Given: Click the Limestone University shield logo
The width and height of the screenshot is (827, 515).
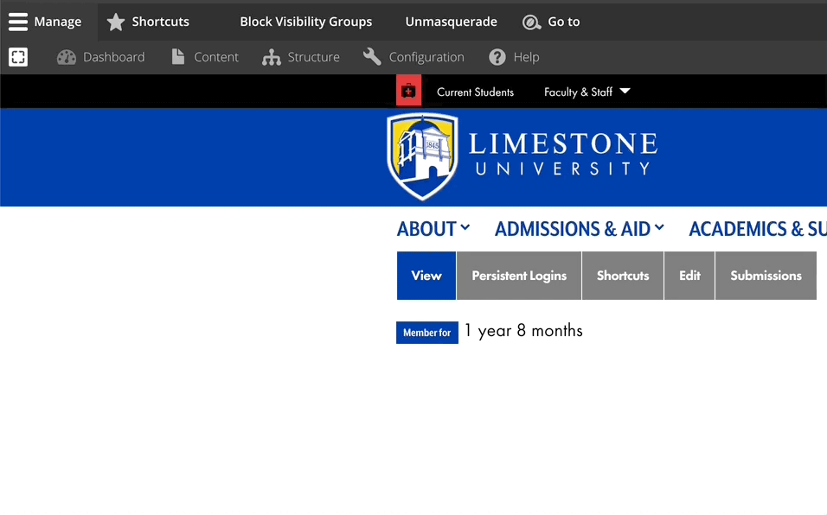Looking at the screenshot, I should coord(422,157).
